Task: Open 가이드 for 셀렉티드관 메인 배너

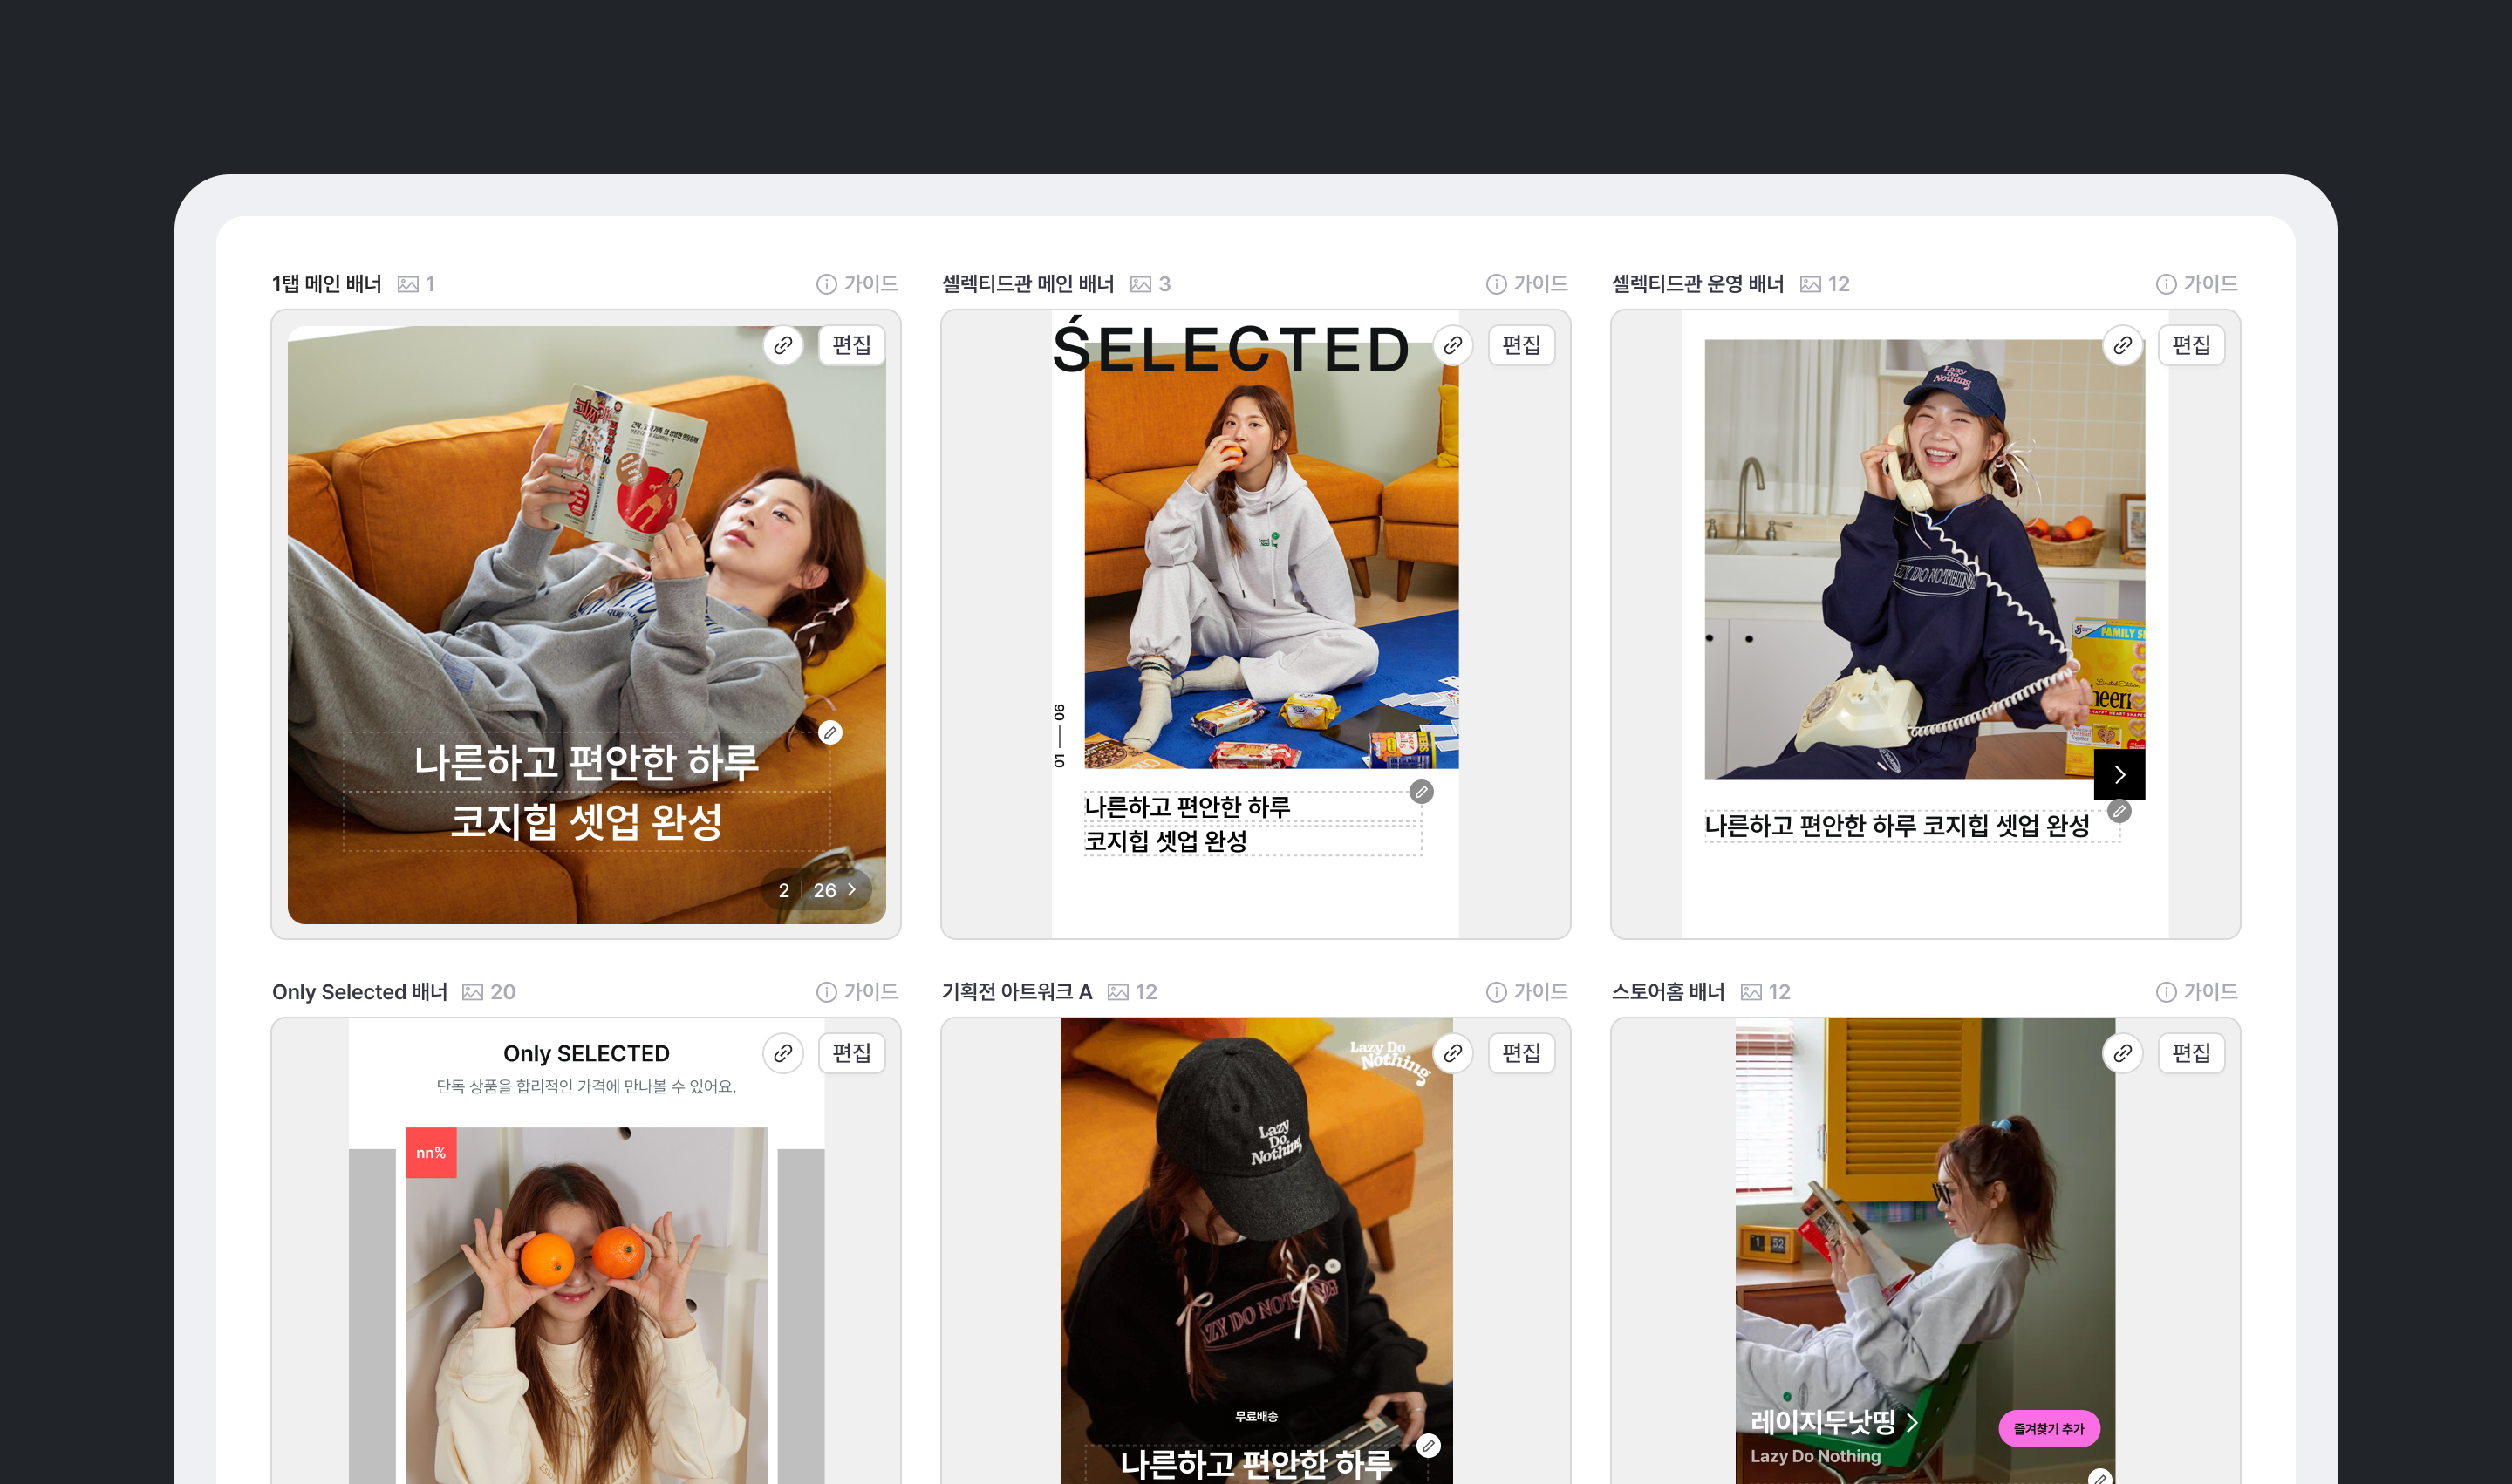Action: pos(1526,284)
